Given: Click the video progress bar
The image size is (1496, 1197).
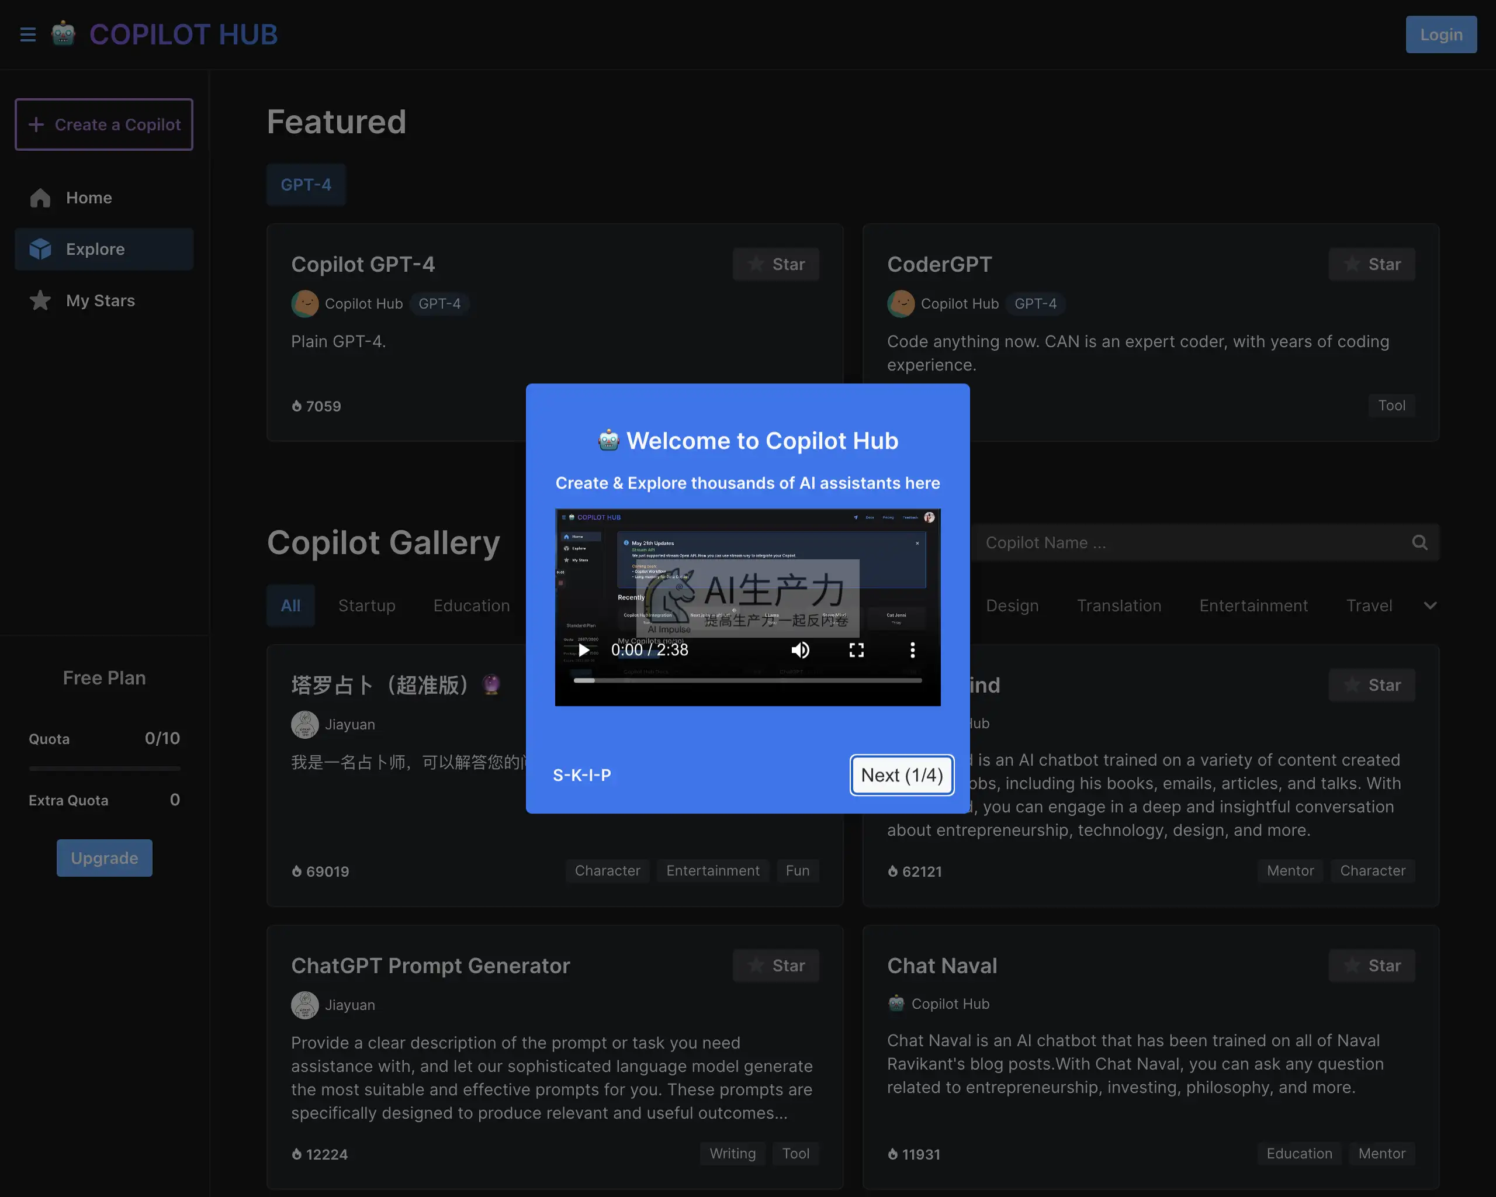Looking at the screenshot, I should [747, 681].
